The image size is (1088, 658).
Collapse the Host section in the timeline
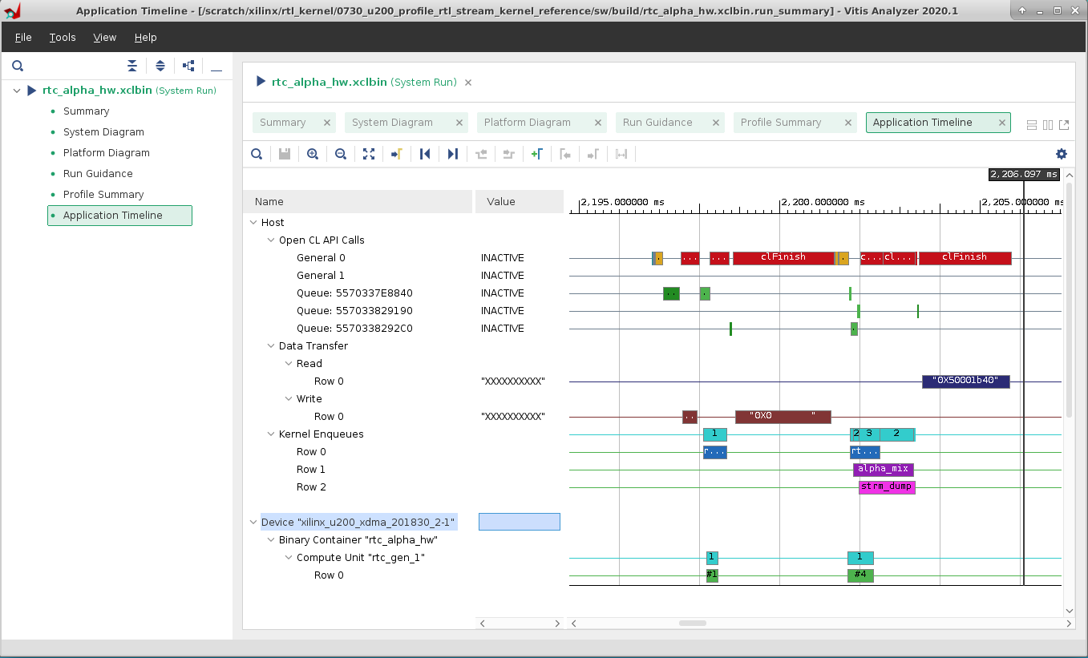point(254,222)
